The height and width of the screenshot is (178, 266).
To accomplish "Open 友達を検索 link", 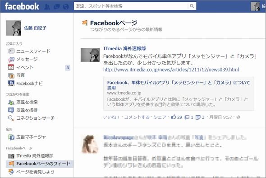I will pos(27,102).
